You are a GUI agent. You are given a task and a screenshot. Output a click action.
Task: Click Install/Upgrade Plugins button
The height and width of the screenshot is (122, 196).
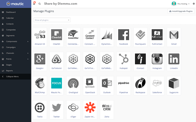181,11
